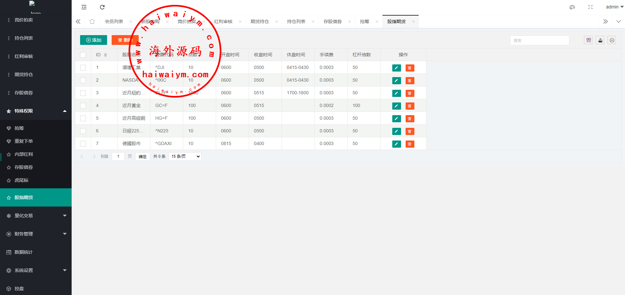
Task: Check the select-all header checkbox
Action: tap(83, 55)
